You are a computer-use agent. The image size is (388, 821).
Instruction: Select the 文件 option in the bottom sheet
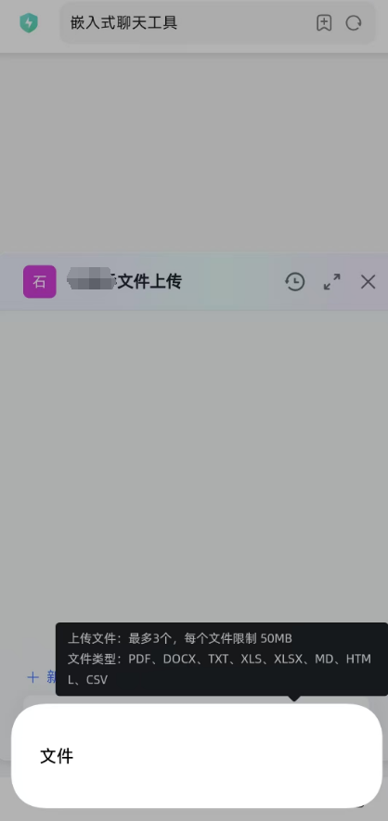(x=57, y=756)
